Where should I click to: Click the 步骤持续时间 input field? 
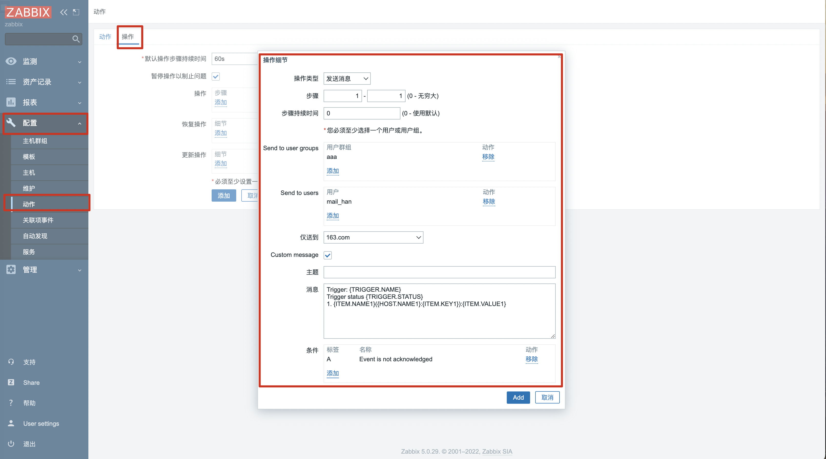click(362, 113)
